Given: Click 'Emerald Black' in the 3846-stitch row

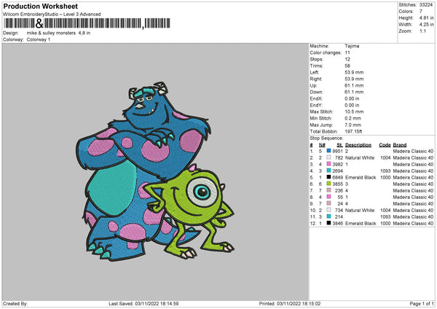Looking at the screenshot, I should (361, 223).
